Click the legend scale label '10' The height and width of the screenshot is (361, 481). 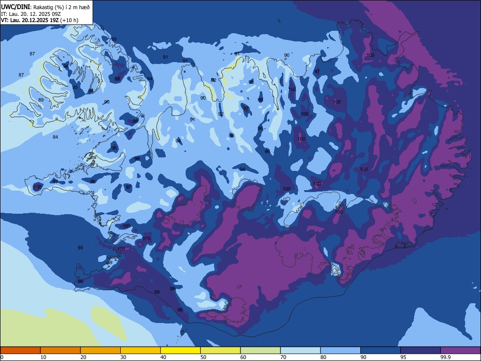coord(43,357)
